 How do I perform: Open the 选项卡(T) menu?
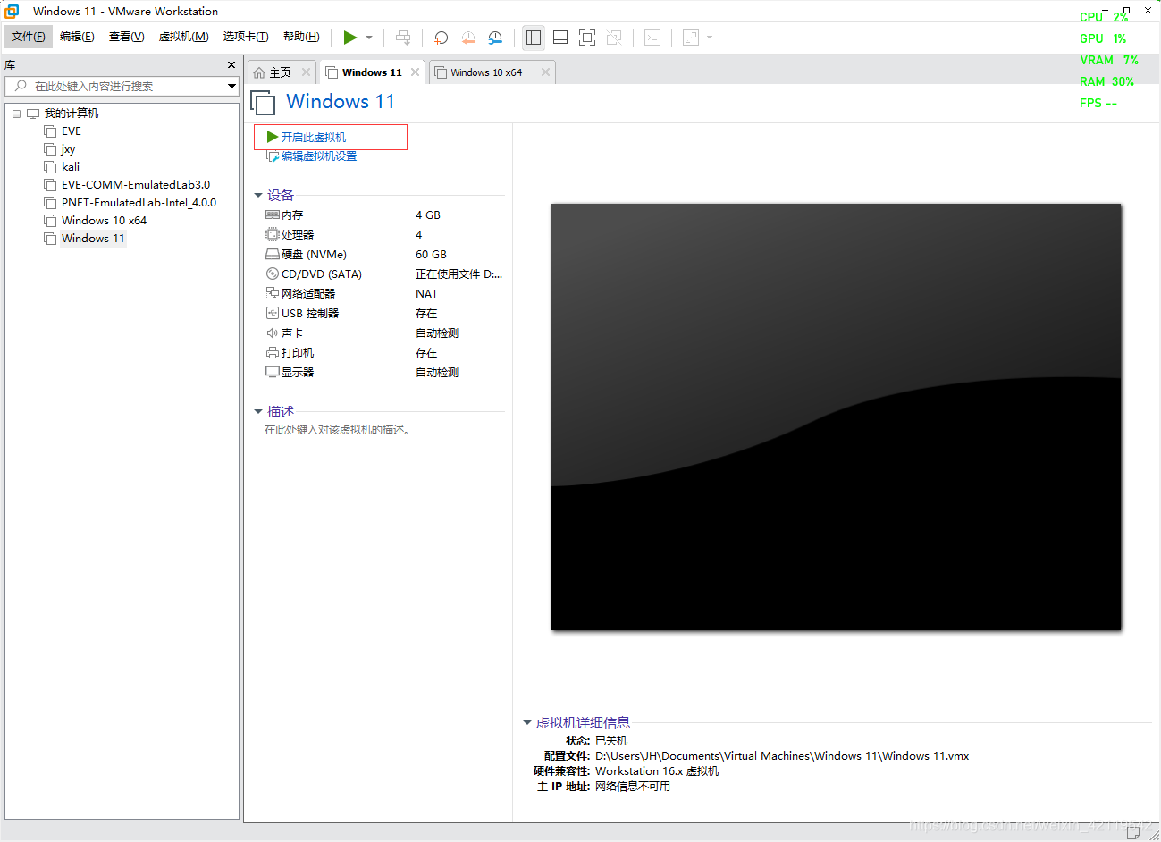tap(246, 37)
